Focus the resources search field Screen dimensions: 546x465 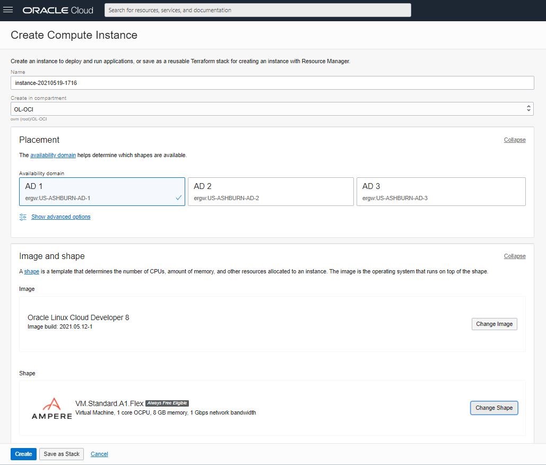coord(258,10)
